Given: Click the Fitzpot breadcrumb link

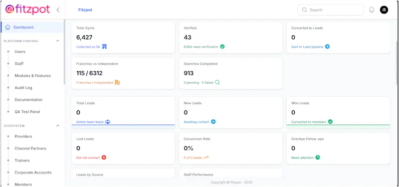Looking at the screenshot, I should [85, 10].
